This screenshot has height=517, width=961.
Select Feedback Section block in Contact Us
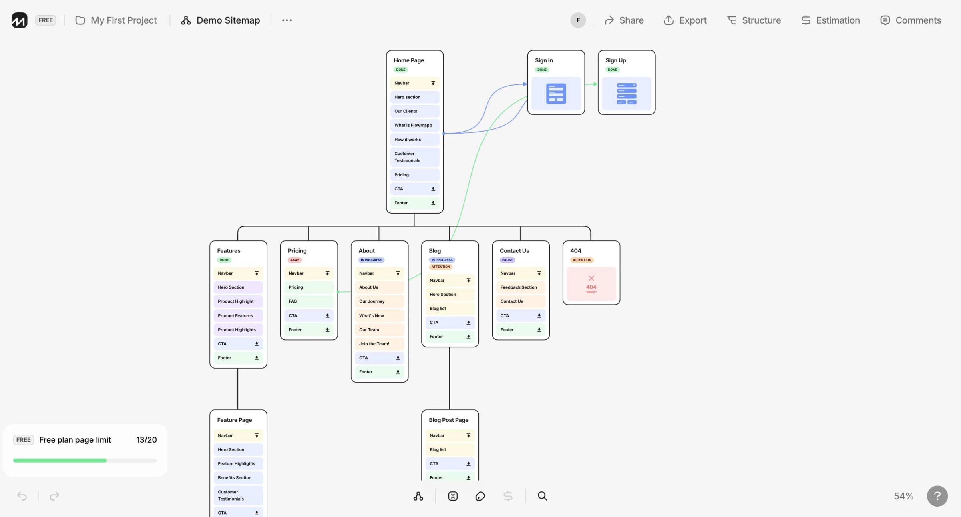point(521,287)
